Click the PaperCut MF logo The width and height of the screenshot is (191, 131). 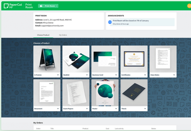click(13, 6)
